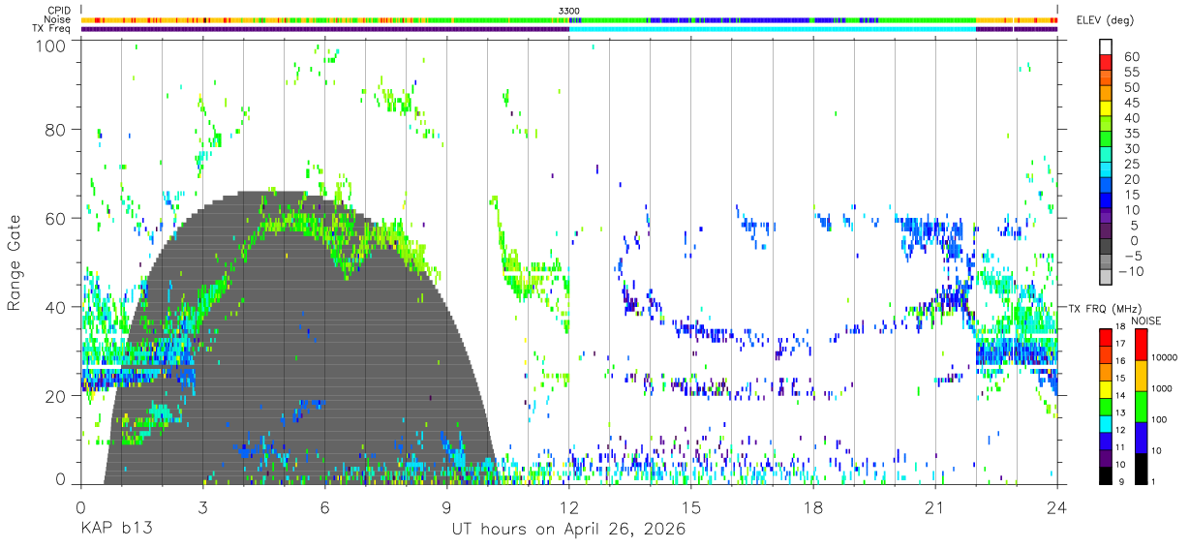Click the 50 label on elevation scale
This screenshot has width=1189, height=549.
click(x=1132, y=87)
